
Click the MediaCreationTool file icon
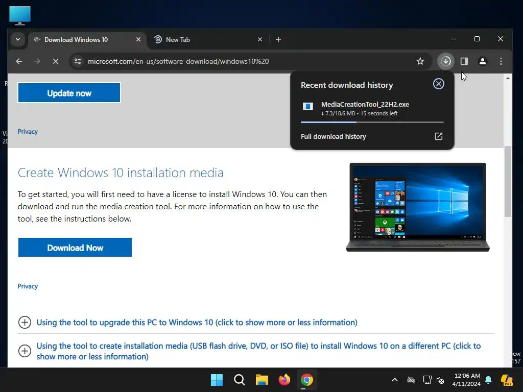point(308,106)
